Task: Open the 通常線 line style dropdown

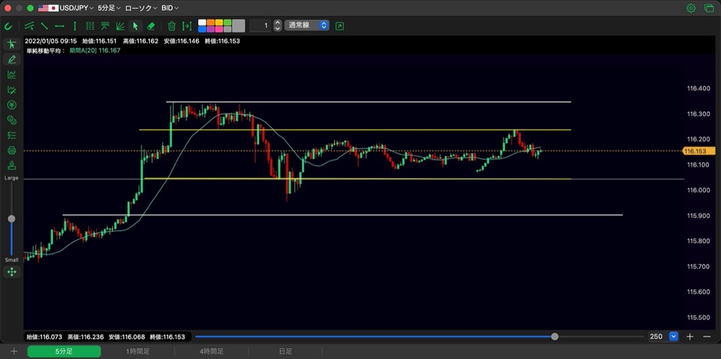Action: click(x=307, y=26)
